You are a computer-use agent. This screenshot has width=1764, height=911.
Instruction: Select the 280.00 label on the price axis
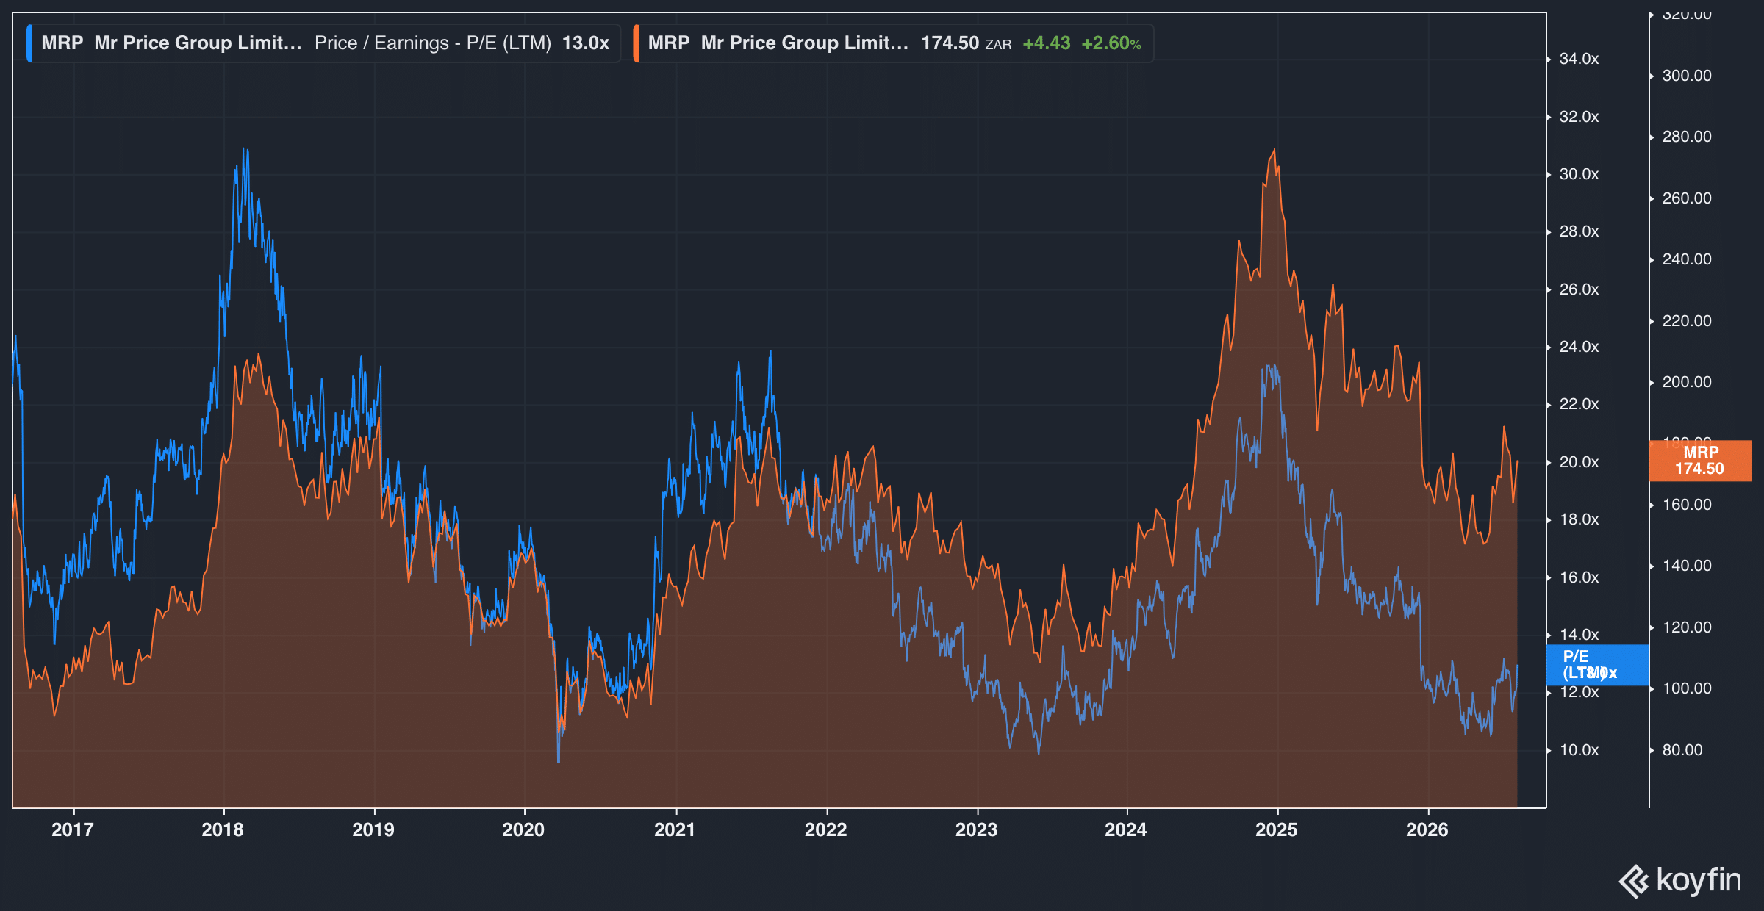pos(1687,137)
